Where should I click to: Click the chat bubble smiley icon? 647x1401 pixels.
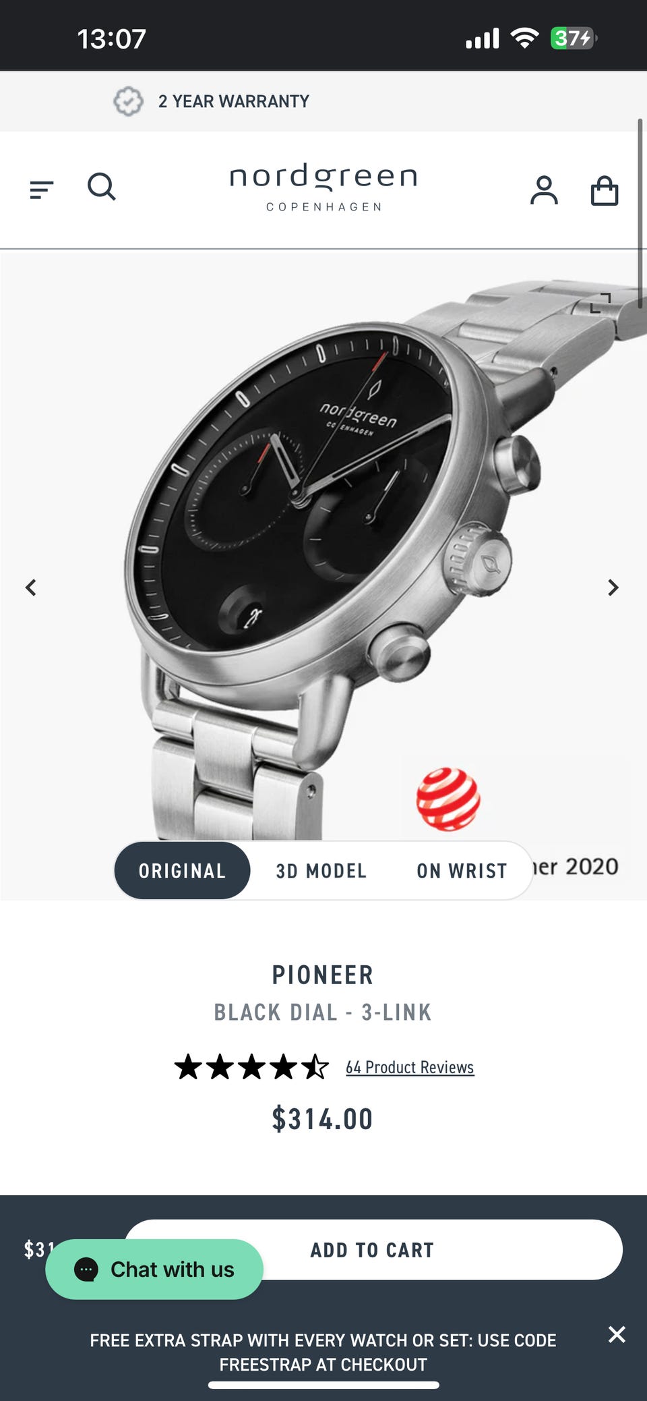(x=86, y=1269)
